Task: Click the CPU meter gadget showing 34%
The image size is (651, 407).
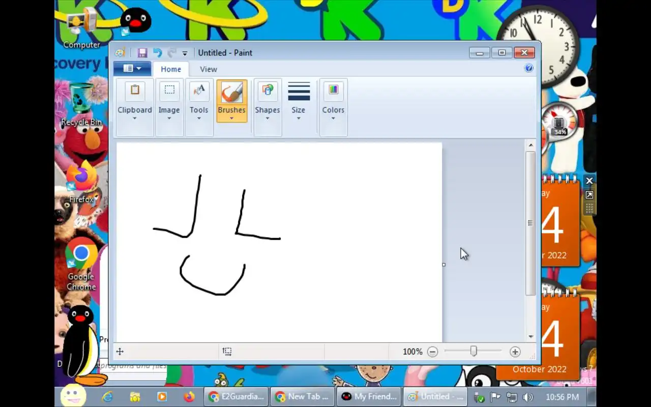Action: 559,122
